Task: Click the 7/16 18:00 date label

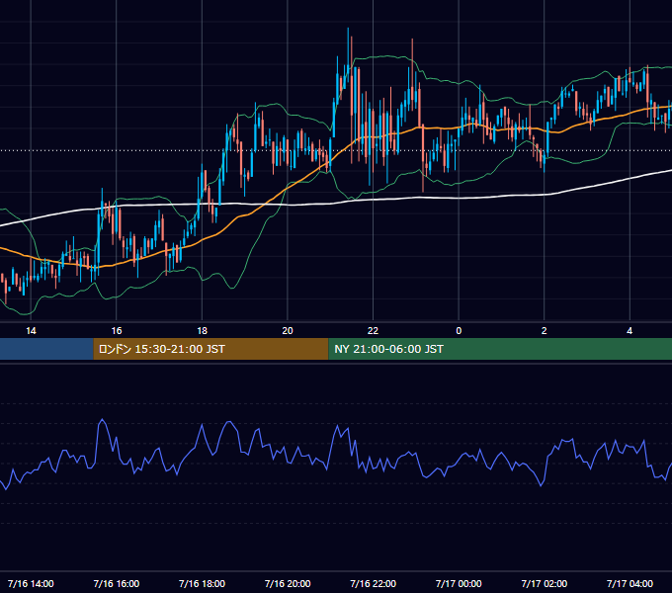Action: click(x=202, y=583)
